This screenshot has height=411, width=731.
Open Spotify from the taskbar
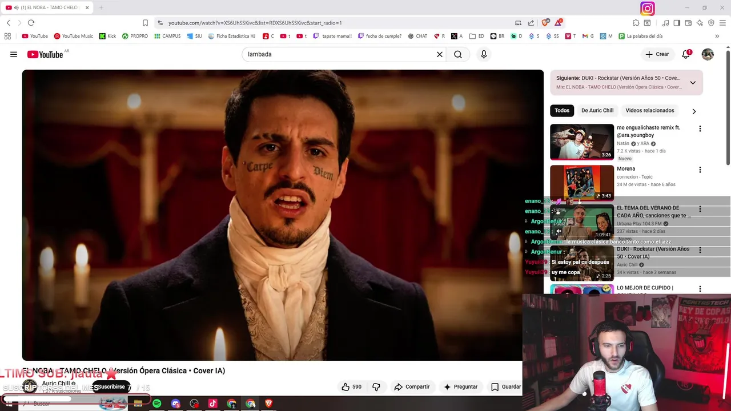156,404
